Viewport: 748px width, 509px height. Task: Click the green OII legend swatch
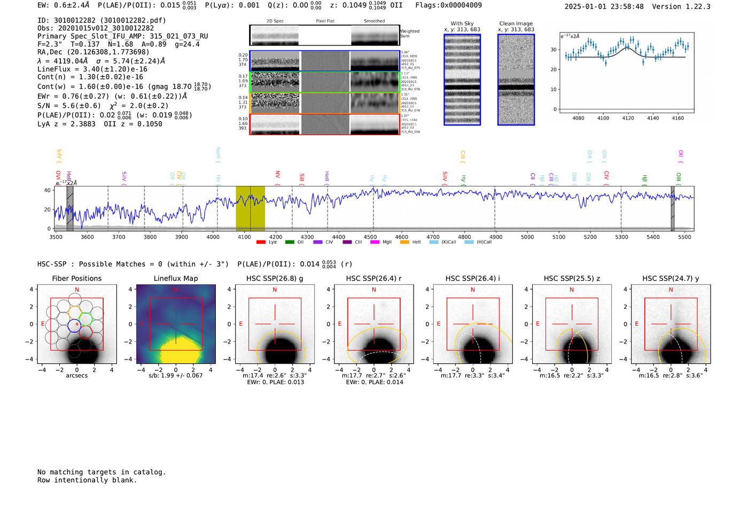pyautogui.click(x=290, y=242)
